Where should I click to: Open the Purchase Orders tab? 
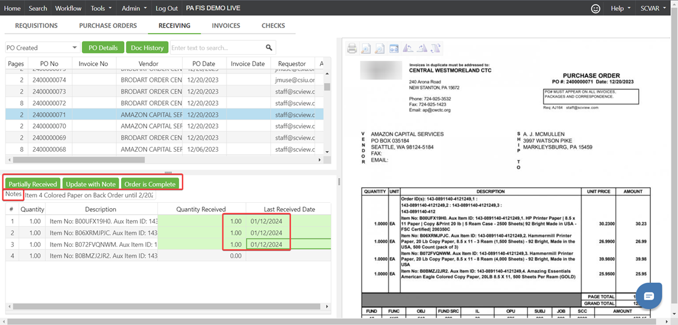pyautogui.click(x=108, y=25)
